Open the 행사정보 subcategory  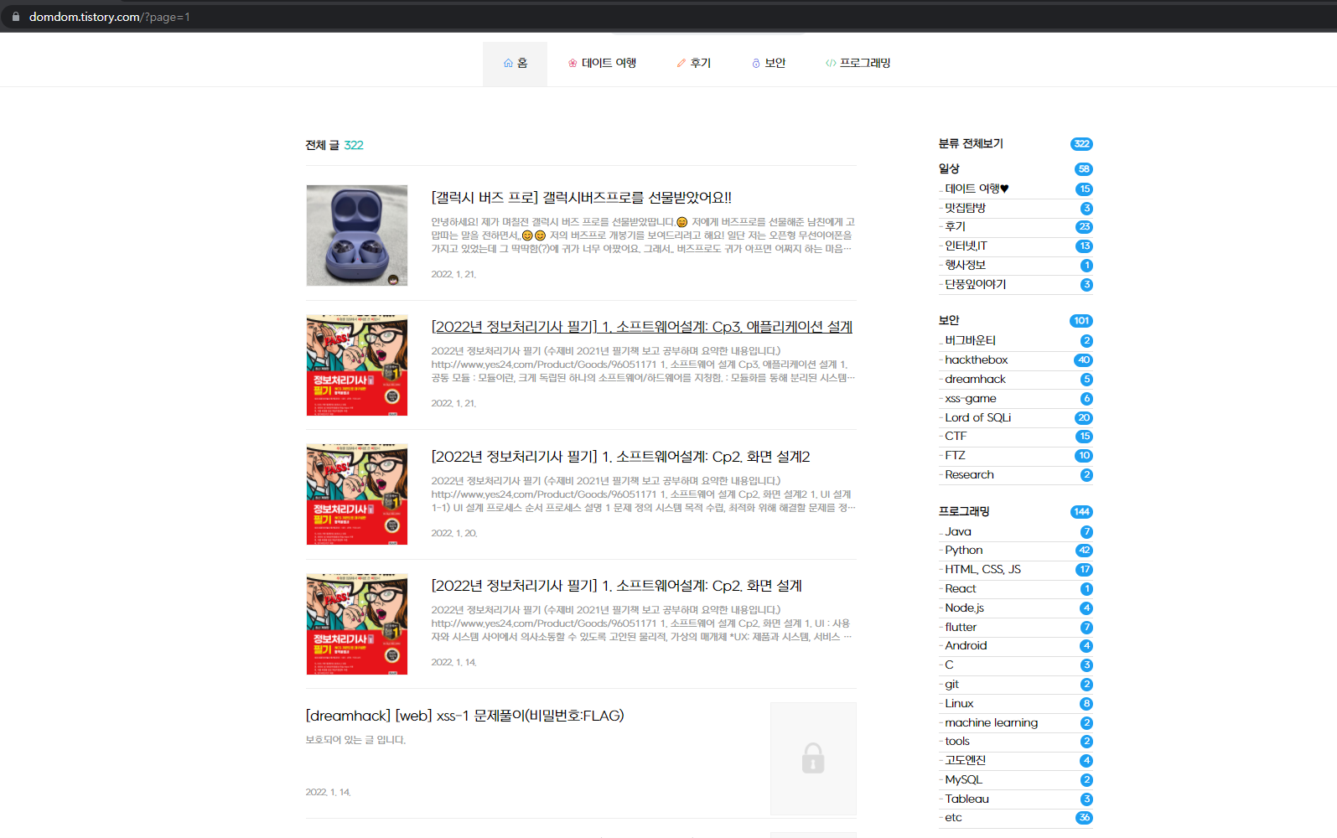(966, 266)
